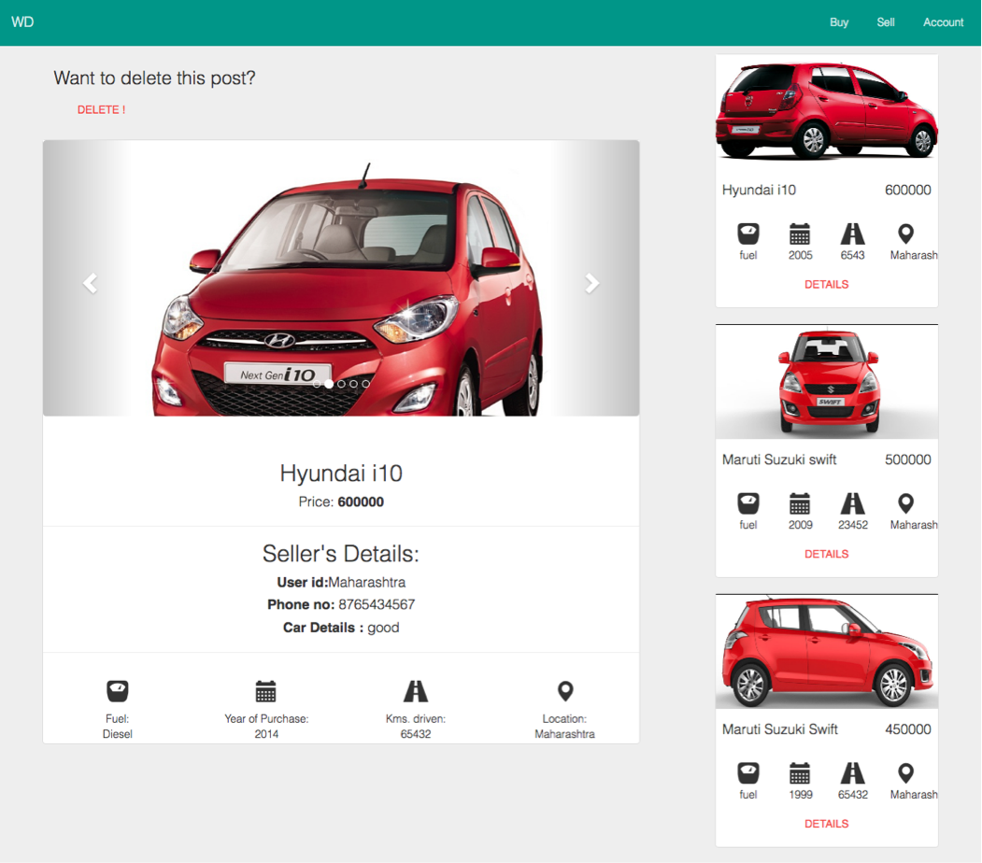Click the 450000 price text
The width and height of the screenshot is (982, 863).
click(x=907, y=729)
